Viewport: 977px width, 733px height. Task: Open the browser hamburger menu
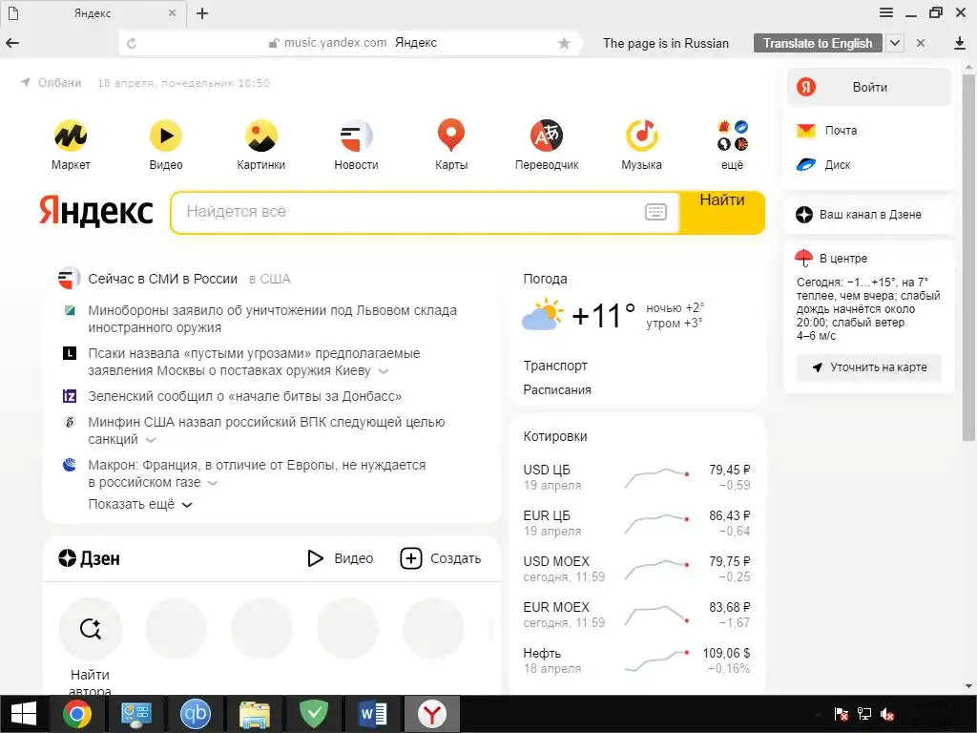(886, 13)
